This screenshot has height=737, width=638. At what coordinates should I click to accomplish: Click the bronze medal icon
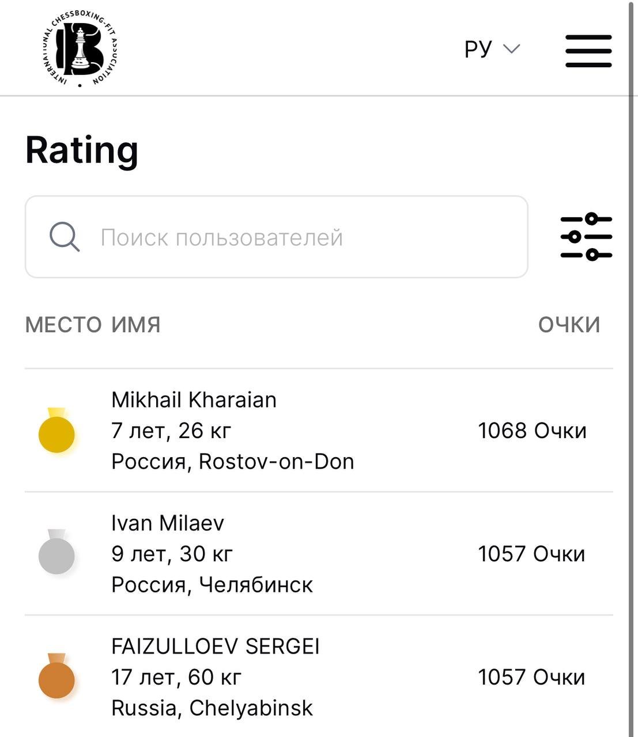click(x=56, y=676)
